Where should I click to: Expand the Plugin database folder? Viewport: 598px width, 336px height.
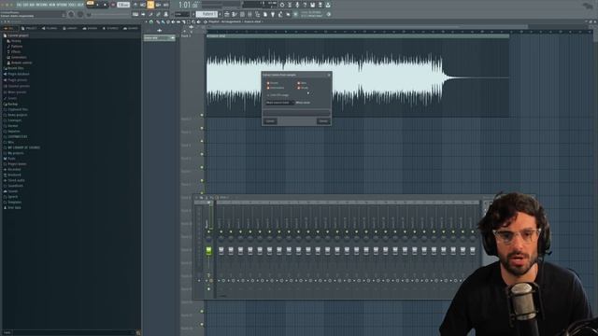[17, 74]
